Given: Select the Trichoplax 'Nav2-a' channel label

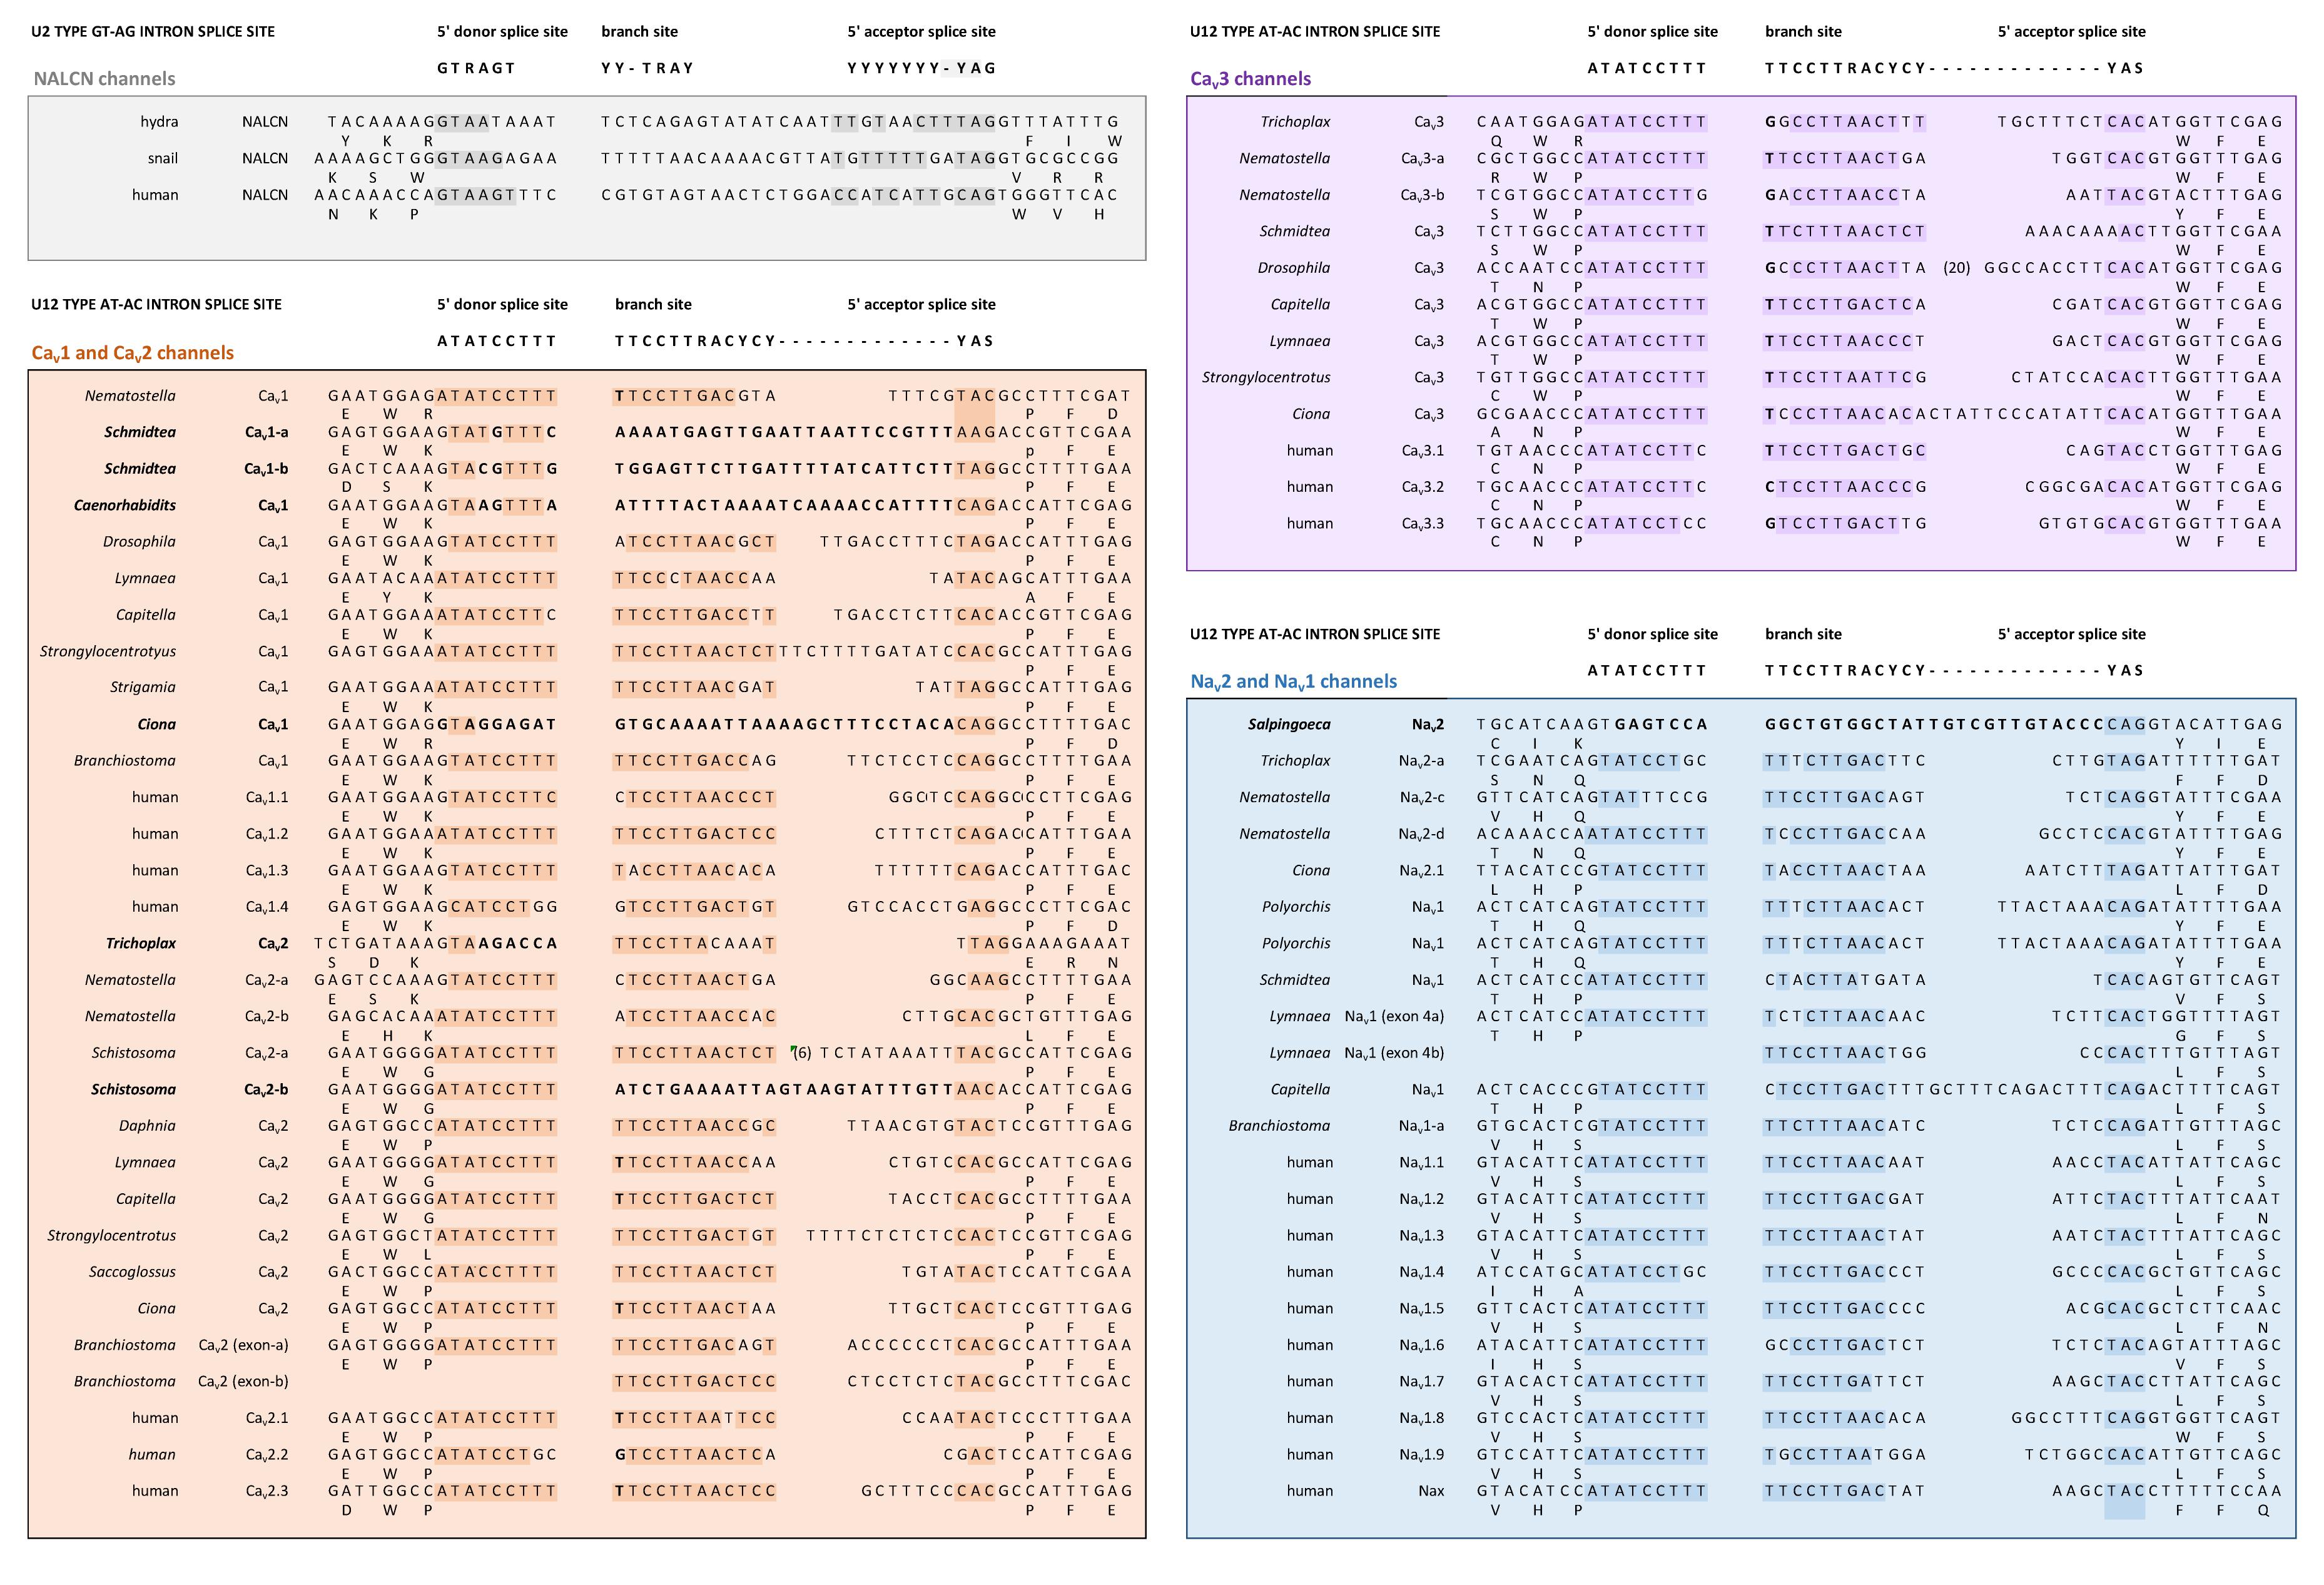Looking at the screenshot, I should click(x=1421, y=761).
